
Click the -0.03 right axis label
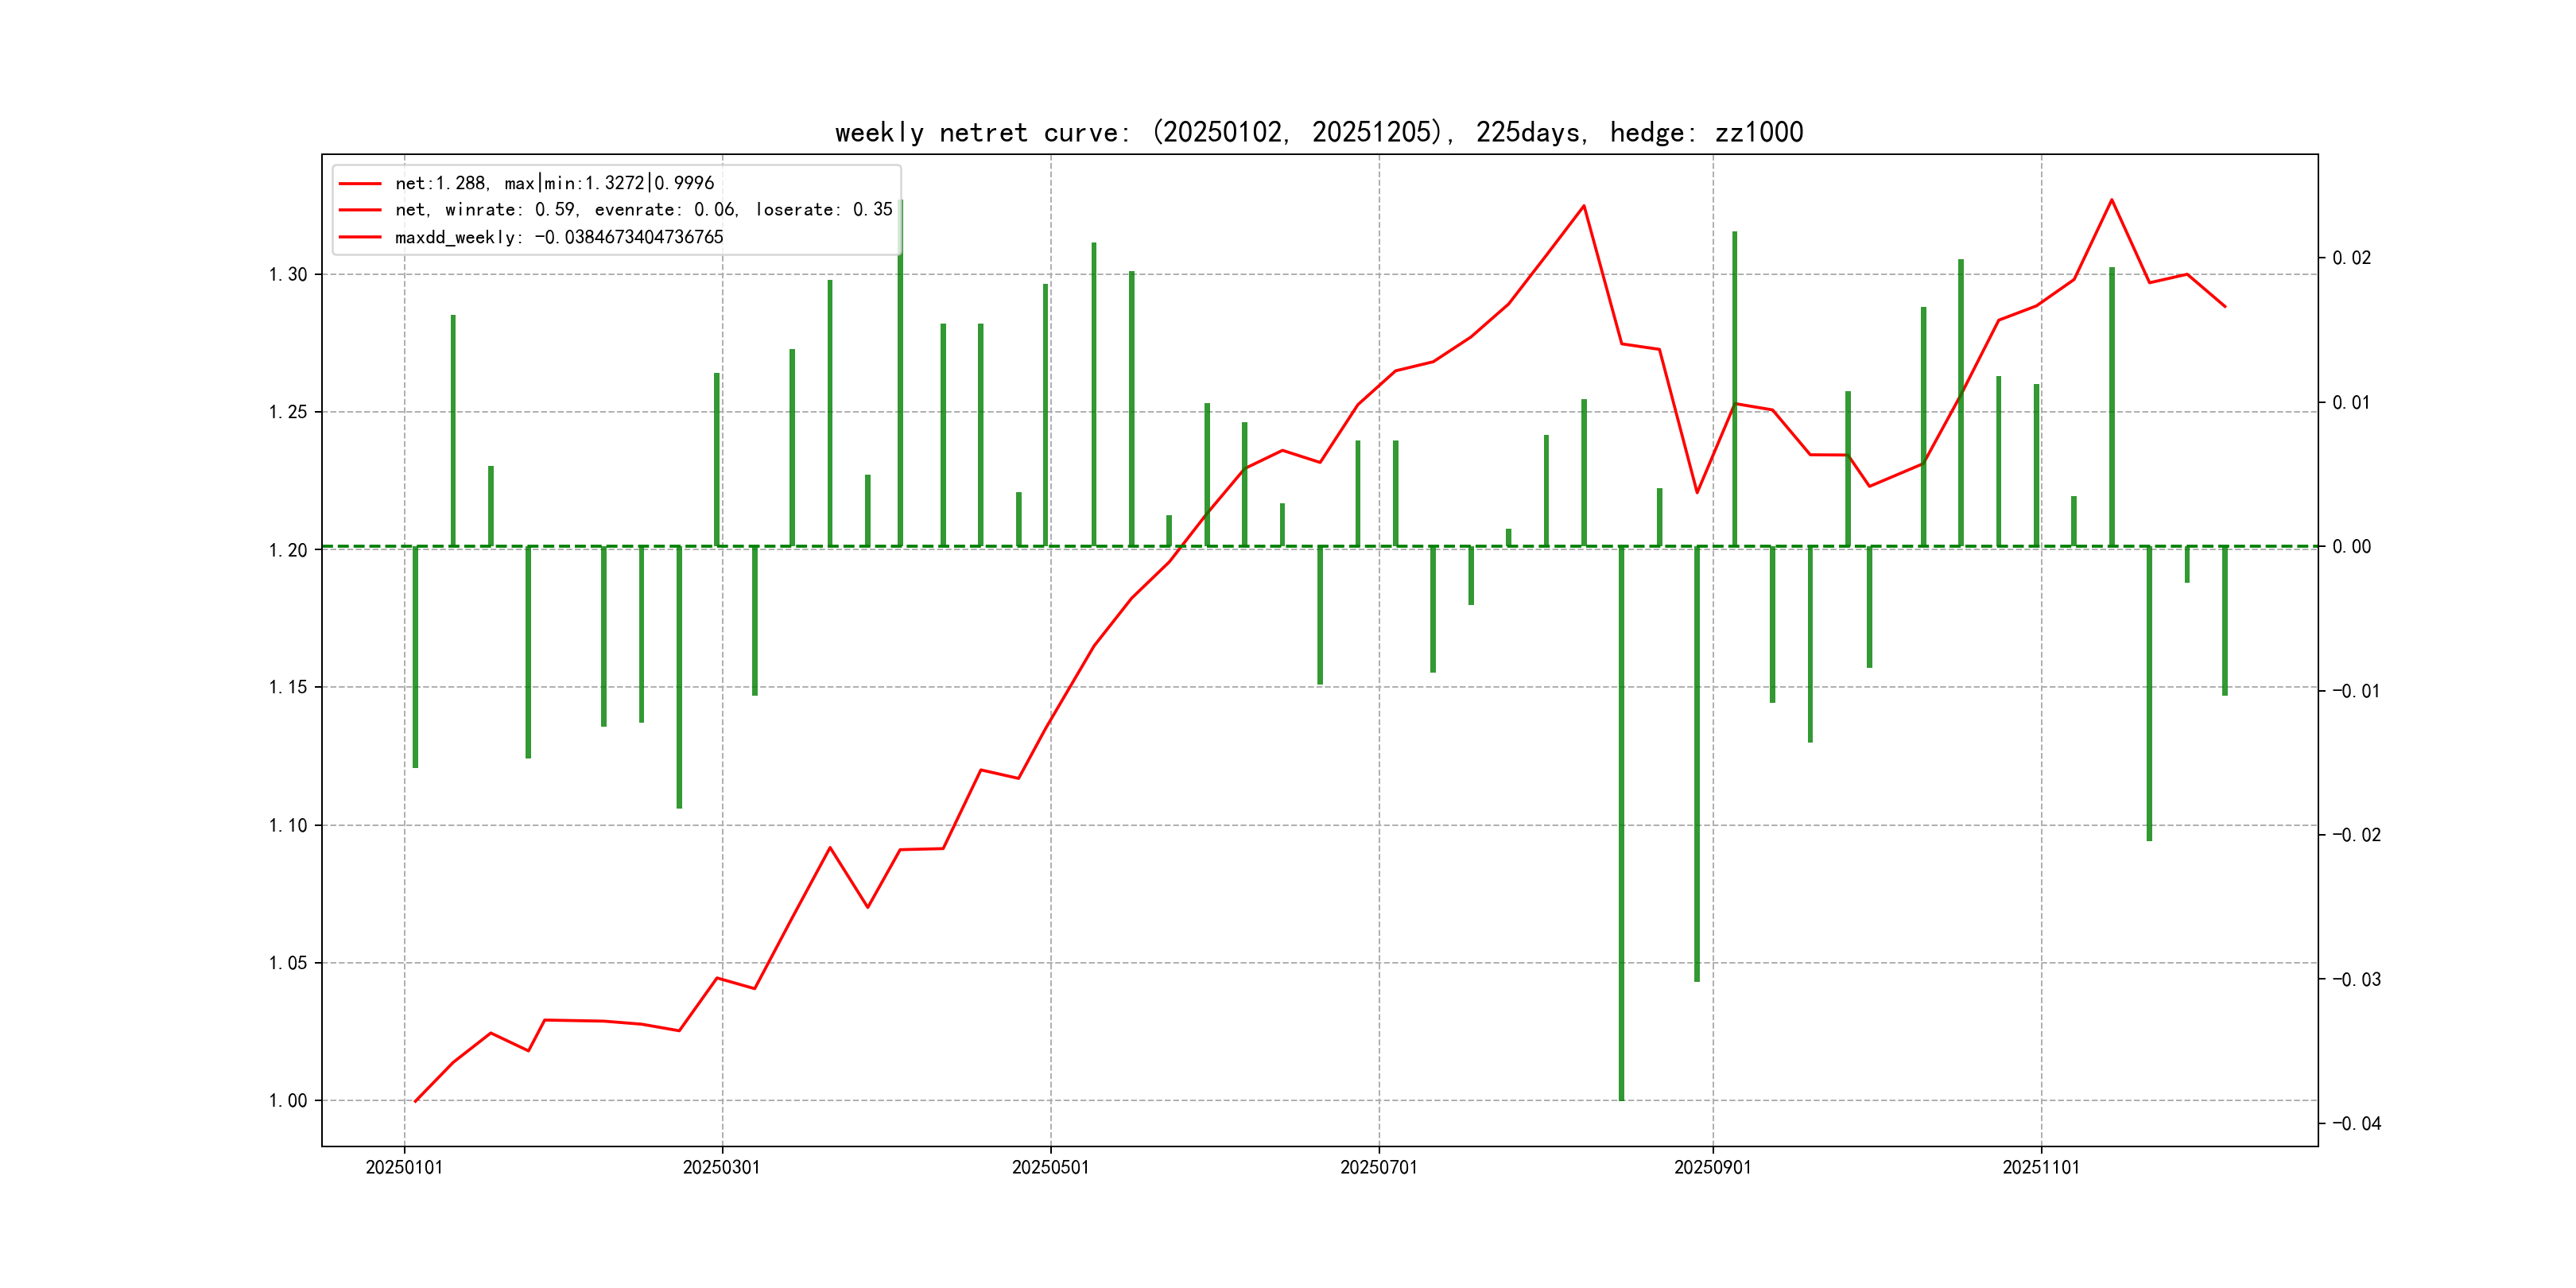coord(2356,979)
